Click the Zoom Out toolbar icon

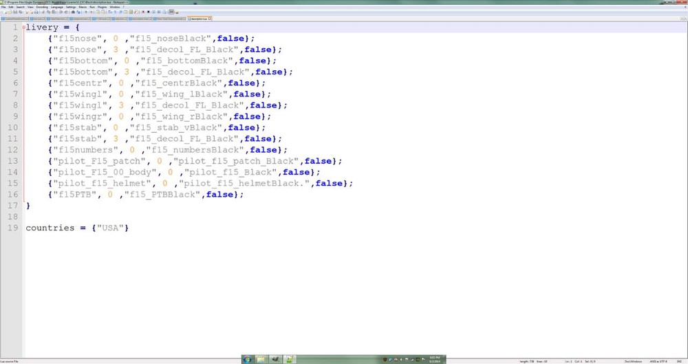tap(92, 12)
